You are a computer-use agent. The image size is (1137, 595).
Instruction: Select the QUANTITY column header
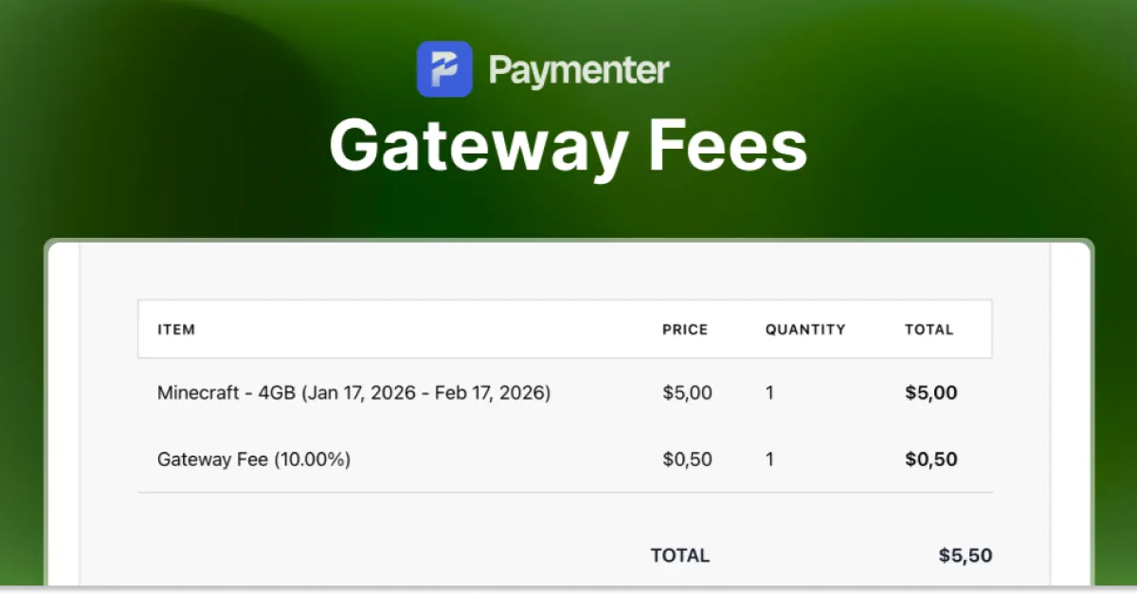[x=805, y=330]
